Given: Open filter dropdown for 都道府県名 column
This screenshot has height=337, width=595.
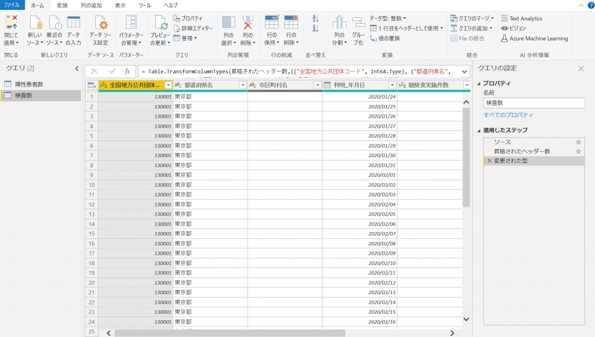Looking at the screenshot, I should [243, 85].
